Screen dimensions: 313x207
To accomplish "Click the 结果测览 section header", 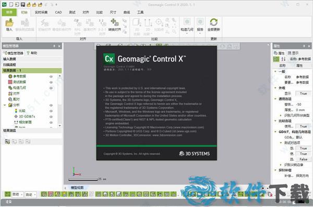I will point(32,131).
